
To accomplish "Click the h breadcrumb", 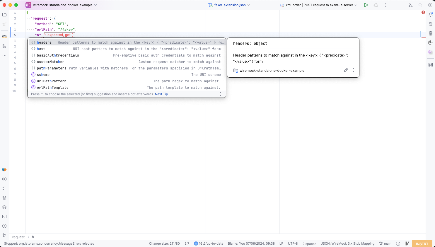I will pyautogui.click(x=33, y=237).
